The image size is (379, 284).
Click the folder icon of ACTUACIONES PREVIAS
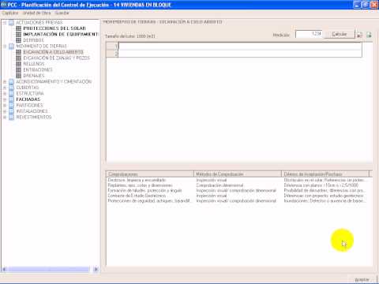click(11, 23)
